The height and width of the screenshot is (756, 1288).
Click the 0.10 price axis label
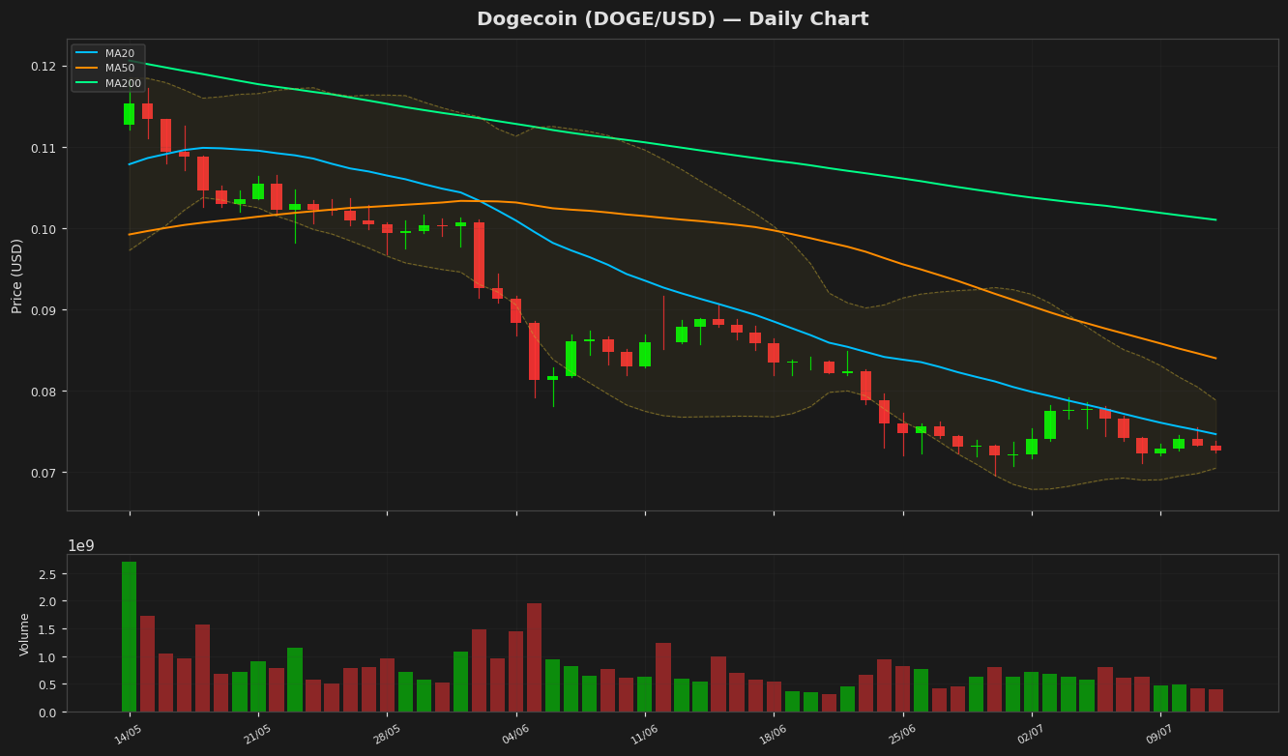coord(43,229)
